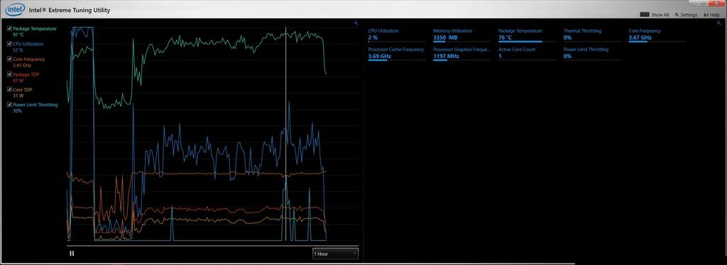Pause the live graph monitoring
The width and height of the screenshot is (727, 265).
click(x=72, y=254)
